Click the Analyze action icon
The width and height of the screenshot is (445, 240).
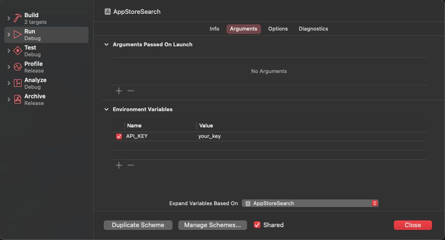[x=17, y=83]
